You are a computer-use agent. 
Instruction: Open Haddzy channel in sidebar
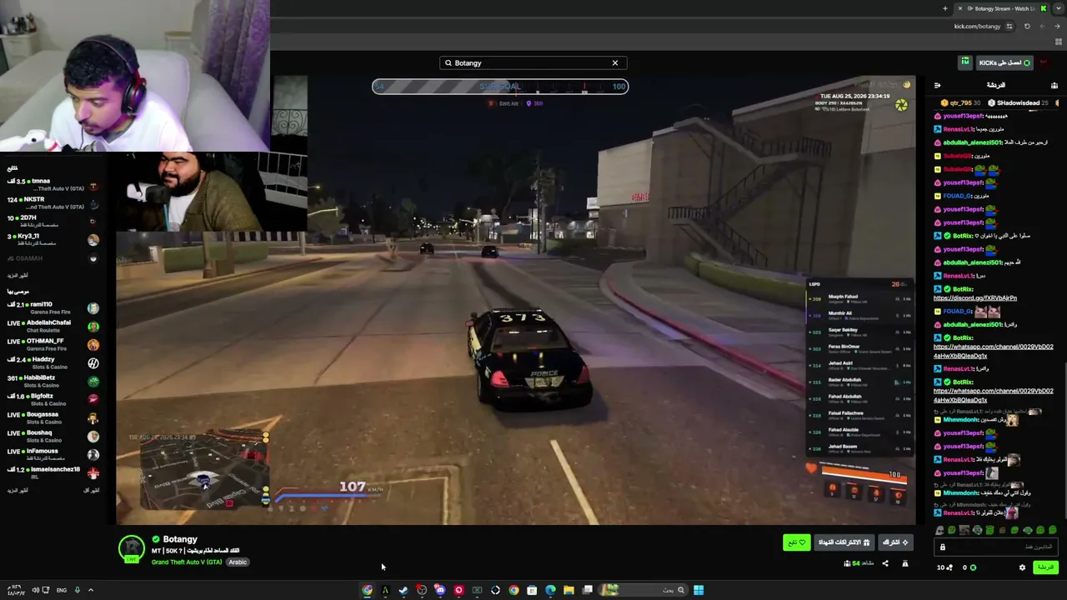click(x=52, y=363)
